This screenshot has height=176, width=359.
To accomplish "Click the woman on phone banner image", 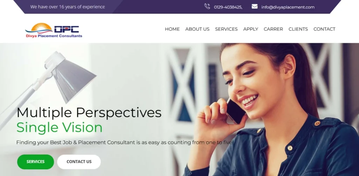I will tap(270, 109).
